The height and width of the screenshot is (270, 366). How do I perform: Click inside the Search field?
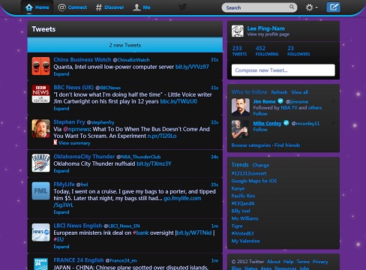click(x=259, y=7)
